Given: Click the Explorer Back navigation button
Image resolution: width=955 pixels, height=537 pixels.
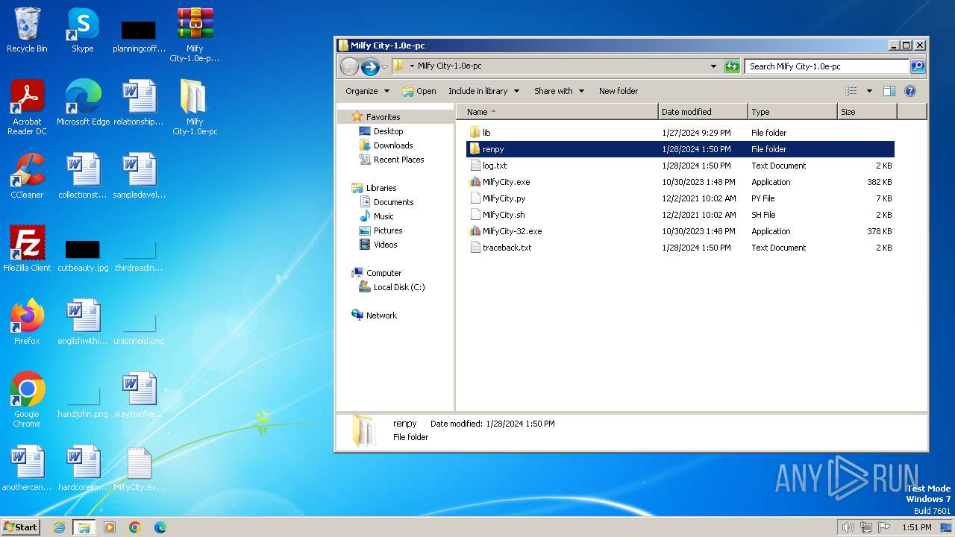Looking at the screenshot, I should [x=349, y=66].
